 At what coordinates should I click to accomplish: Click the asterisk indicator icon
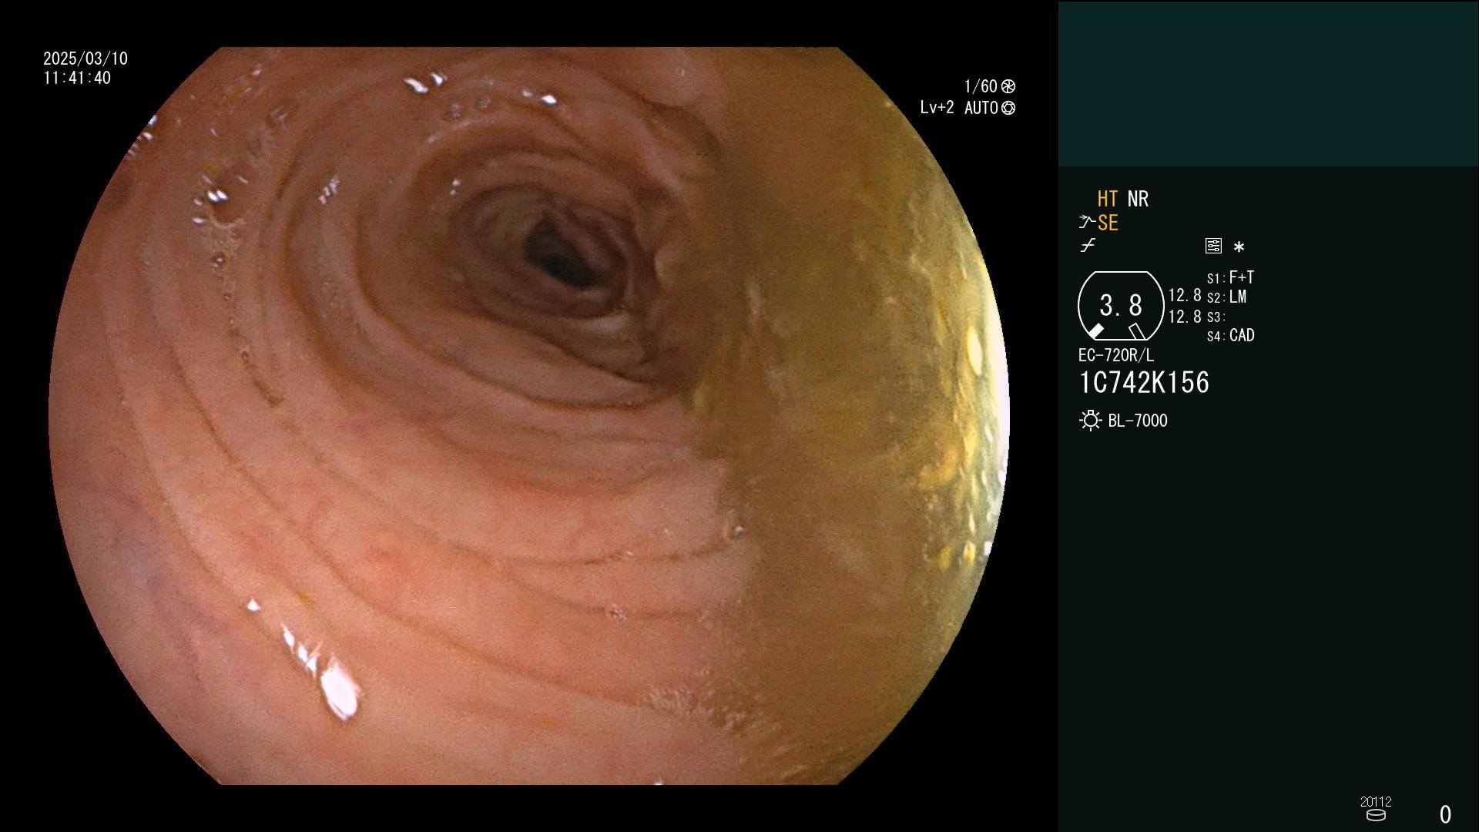pyautogui.click(x=1239, y=247)
